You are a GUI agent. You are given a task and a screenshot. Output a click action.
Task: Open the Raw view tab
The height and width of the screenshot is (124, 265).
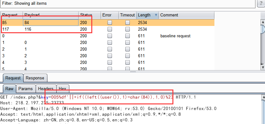coord(10,89)
